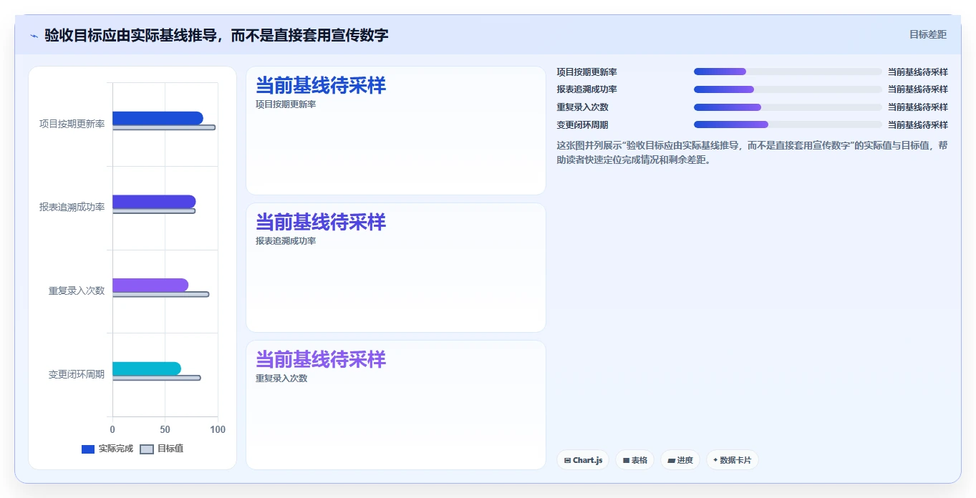Select the 进度 tag
This screenshot has width=976, height=498.
tap(680, 460)
